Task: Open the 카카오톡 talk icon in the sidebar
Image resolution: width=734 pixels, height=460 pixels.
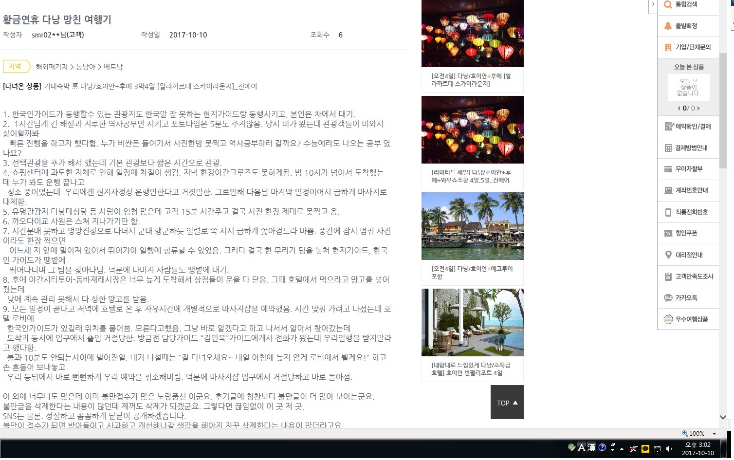Action: tap(668, 297)
